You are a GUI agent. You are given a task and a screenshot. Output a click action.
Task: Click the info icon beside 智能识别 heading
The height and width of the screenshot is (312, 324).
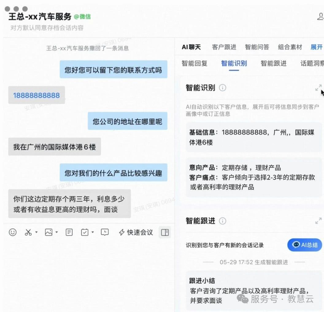(x=223, y=88)
